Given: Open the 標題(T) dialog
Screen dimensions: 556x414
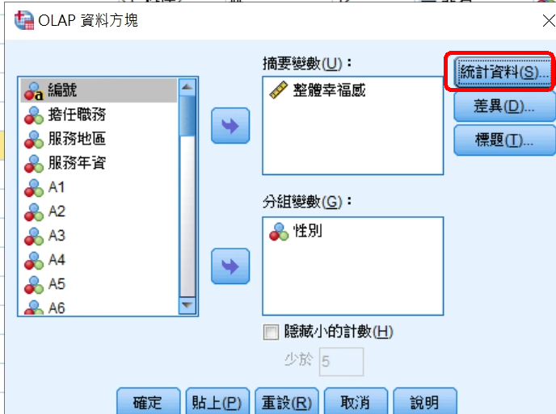Looking at the screenshot, I should coord(504,140).
